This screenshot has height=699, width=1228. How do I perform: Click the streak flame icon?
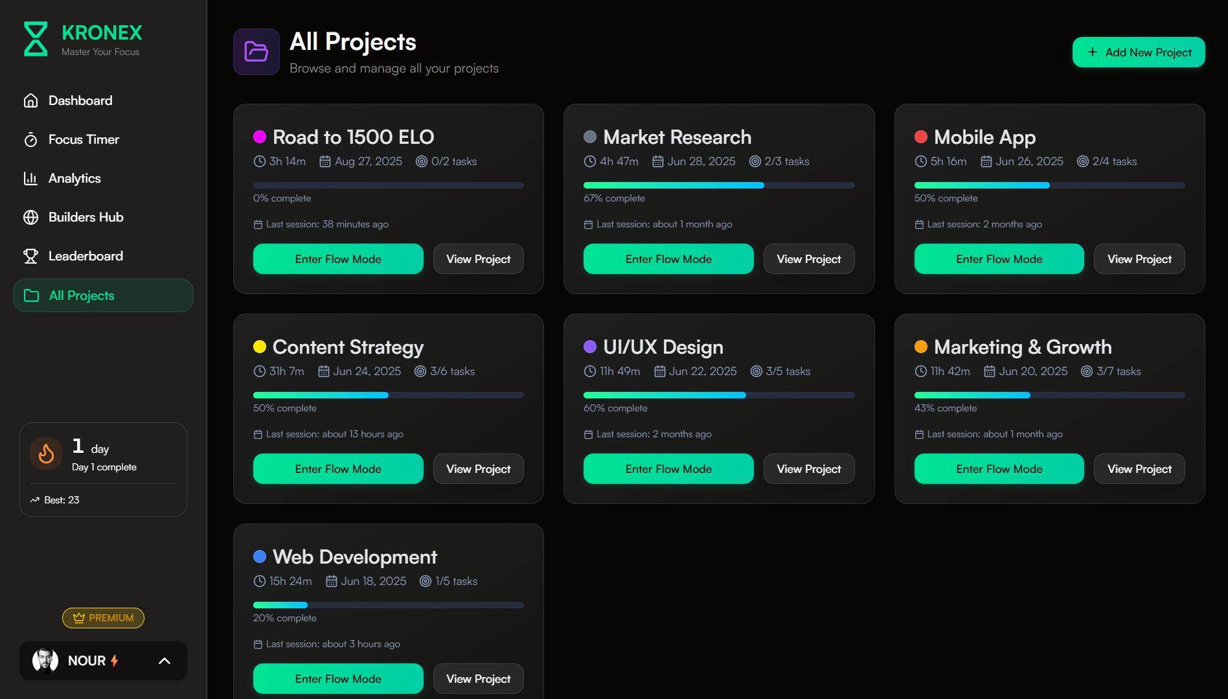46,453
